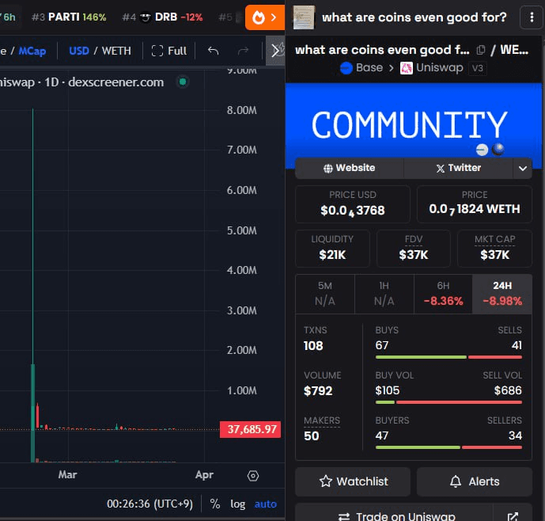This screenshot has width=545, height=521.
Task: Click the PRICE USD value box
Action: pyautogui.click(x=353, y=204)
